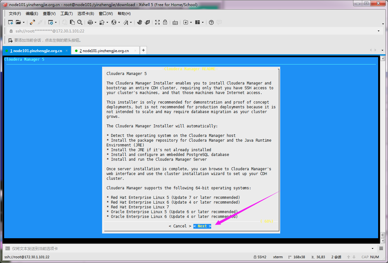Click the Open session folder icon

(x=18, y=22)
